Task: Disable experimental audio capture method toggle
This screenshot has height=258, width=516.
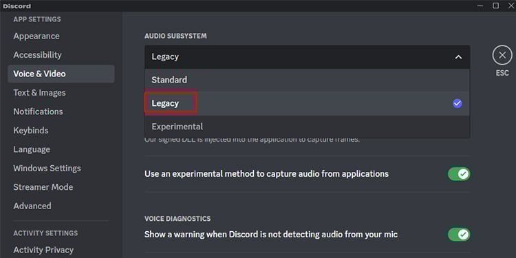Action: (x=459, y=174)
